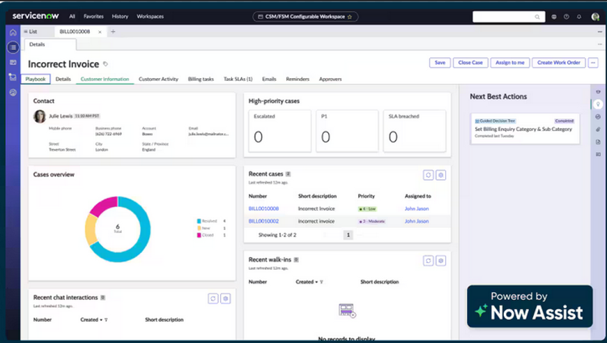This screenshot has height=343, width=607.
Task: Open Recent walk-ins settings gear
Action: tap(440, 261)
